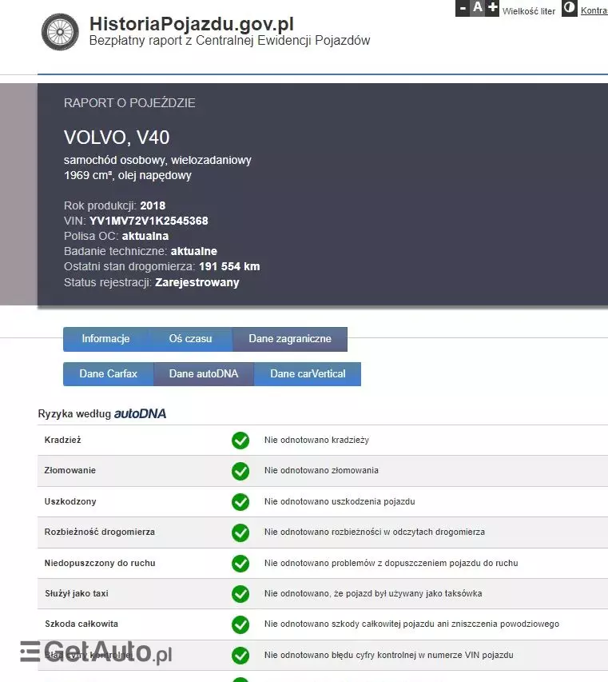Open the Dane Carfax section

108,374
